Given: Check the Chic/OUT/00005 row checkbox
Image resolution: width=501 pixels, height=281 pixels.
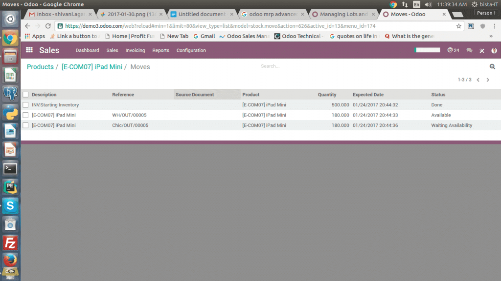Looking at the screenshot, I should (25, 125).
